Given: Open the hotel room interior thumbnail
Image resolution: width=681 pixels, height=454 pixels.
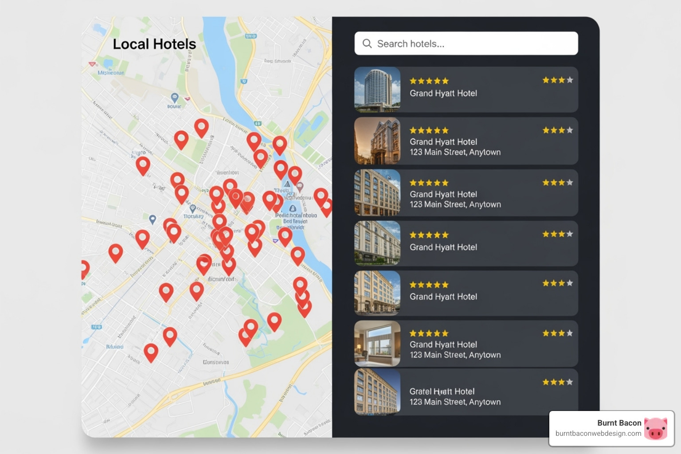Looking at the screenshot, I should pyautogui.click(x=377, y=344).
